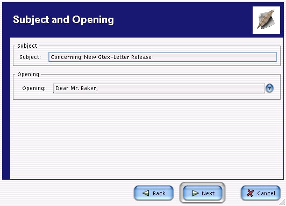
Task: Click the resize grip in window corner
Action: 283,203
